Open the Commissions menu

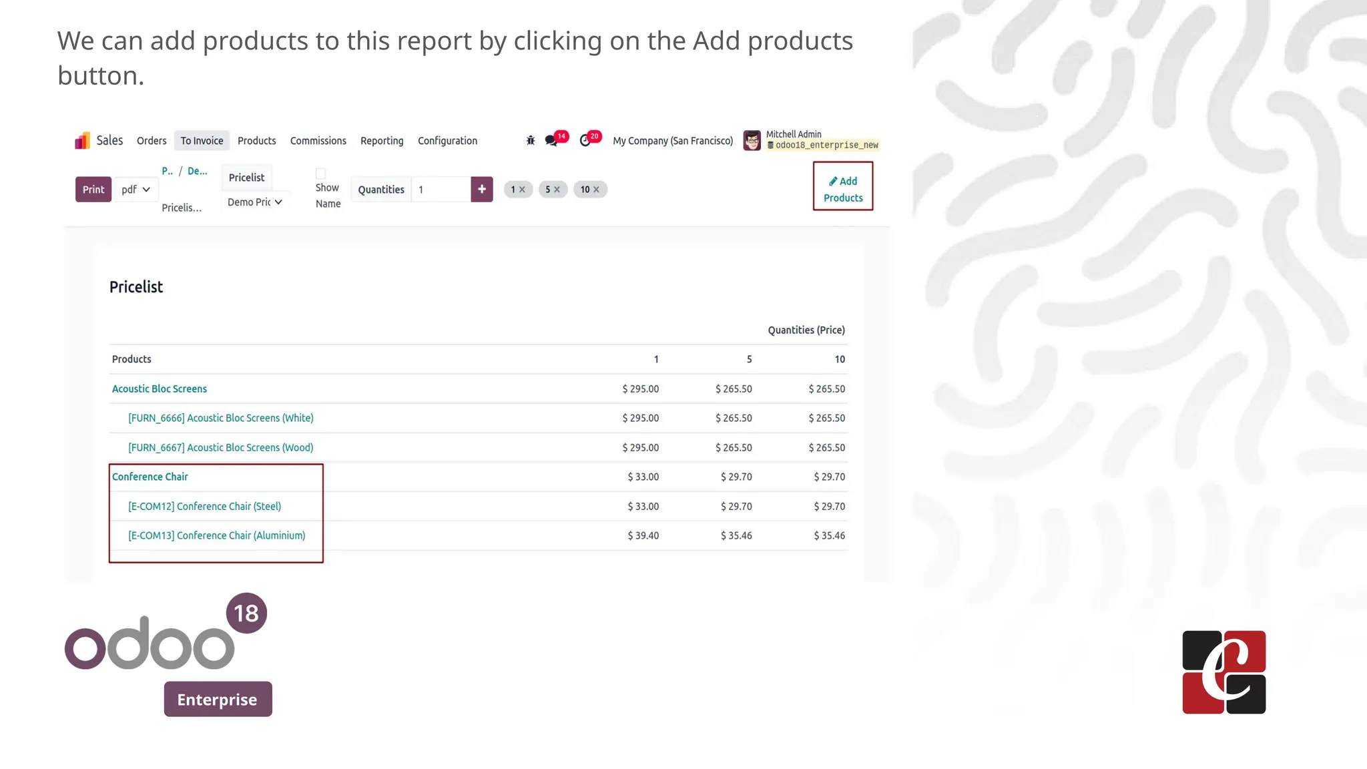tap(318, 141)
